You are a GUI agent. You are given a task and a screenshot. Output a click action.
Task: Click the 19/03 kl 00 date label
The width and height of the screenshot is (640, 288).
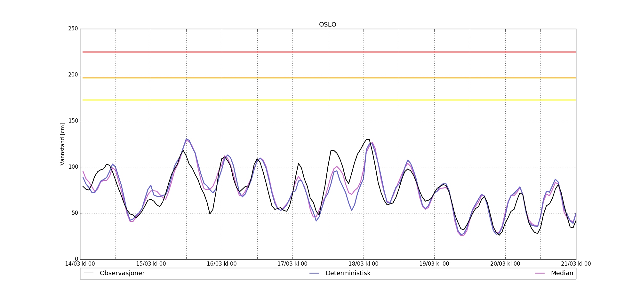pos(434,264)
